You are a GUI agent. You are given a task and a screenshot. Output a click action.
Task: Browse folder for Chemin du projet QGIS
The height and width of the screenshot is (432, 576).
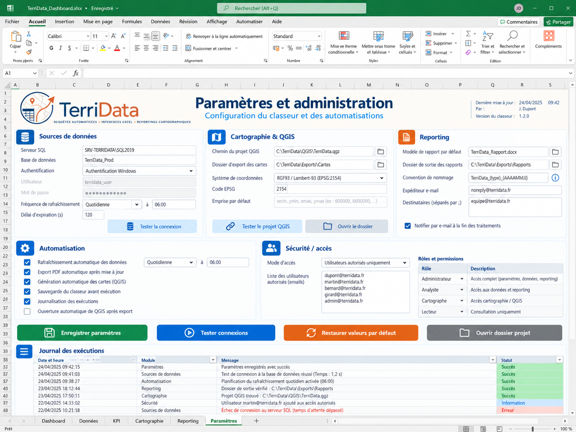[381, 152]
